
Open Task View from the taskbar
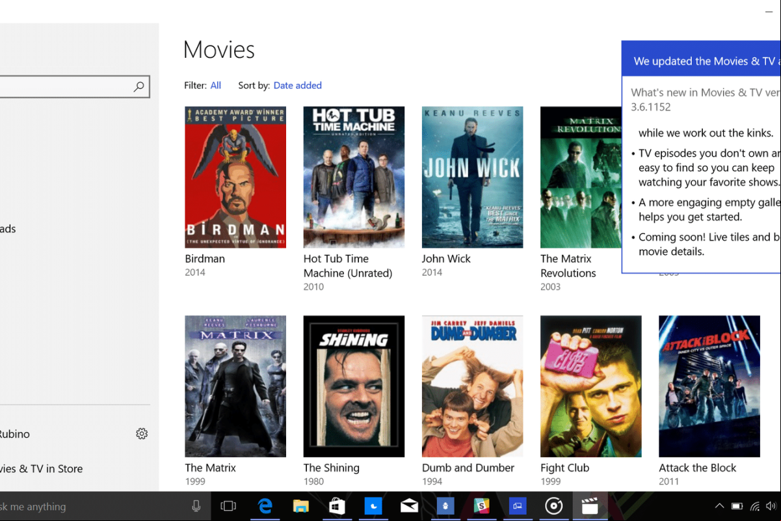pos(228,506)
